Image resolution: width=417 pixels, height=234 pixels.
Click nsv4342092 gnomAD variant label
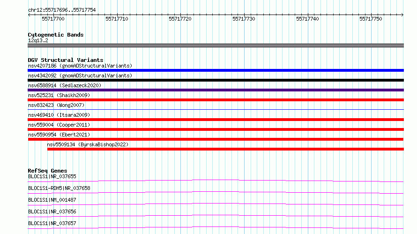80,75
